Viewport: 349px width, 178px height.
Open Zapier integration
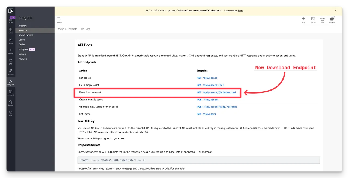click(x=22, y=44)
